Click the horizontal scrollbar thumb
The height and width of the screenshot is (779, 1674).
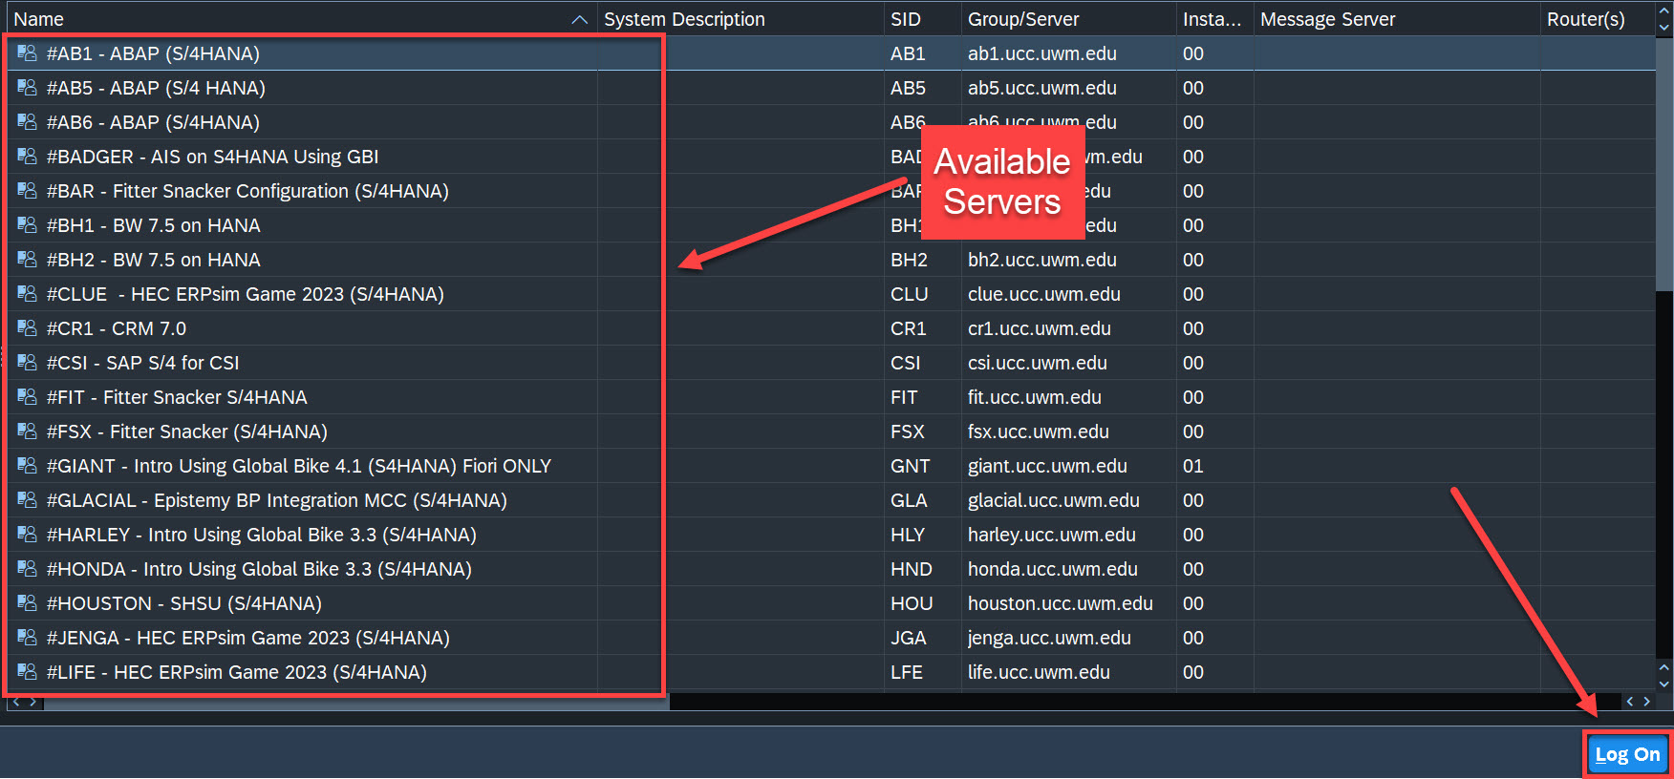pyautogui.click(x=355, y=702)
